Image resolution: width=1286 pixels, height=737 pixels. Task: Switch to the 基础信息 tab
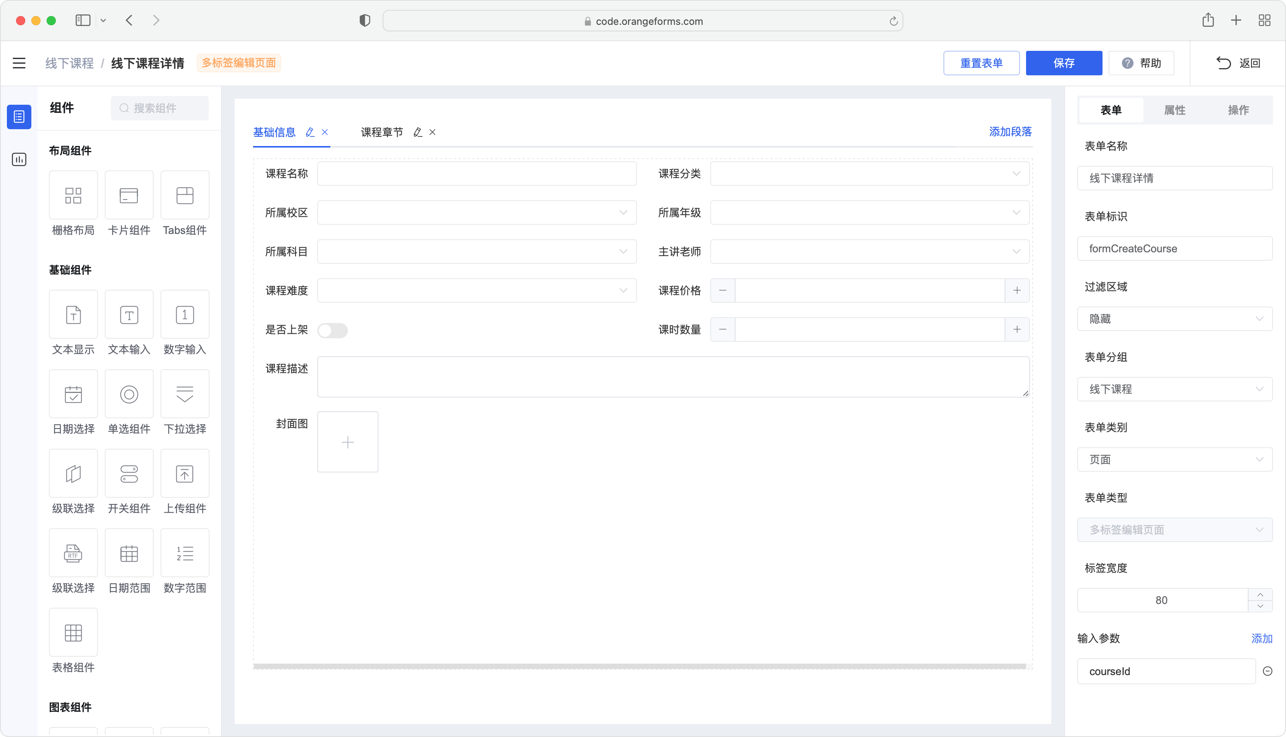tap(274, 132)
